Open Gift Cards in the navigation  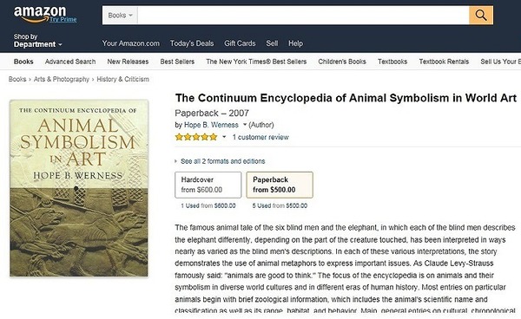coord(240,43)
